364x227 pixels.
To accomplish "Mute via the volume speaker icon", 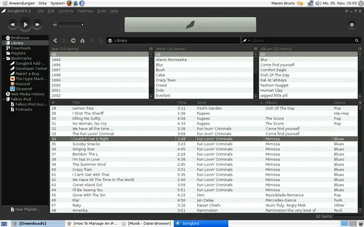I will pyautogui.click(x=55, y=25).
